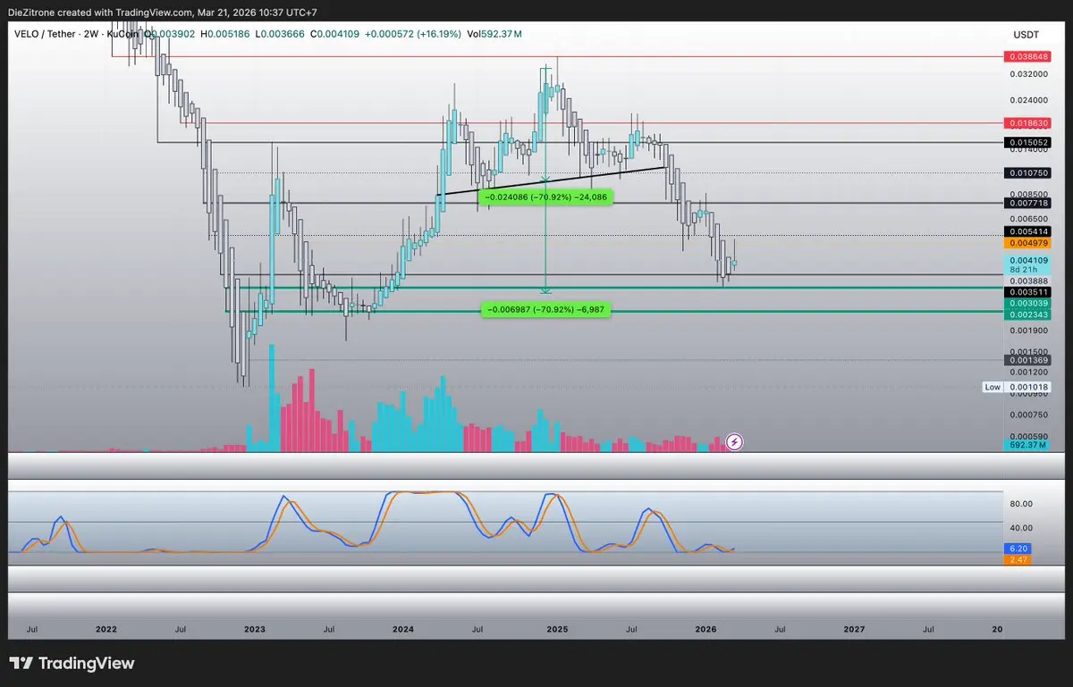Click the orange 2.47 oscillator value
Viewport: 1073px width, 687px height.
click(x=1019, y=559)
